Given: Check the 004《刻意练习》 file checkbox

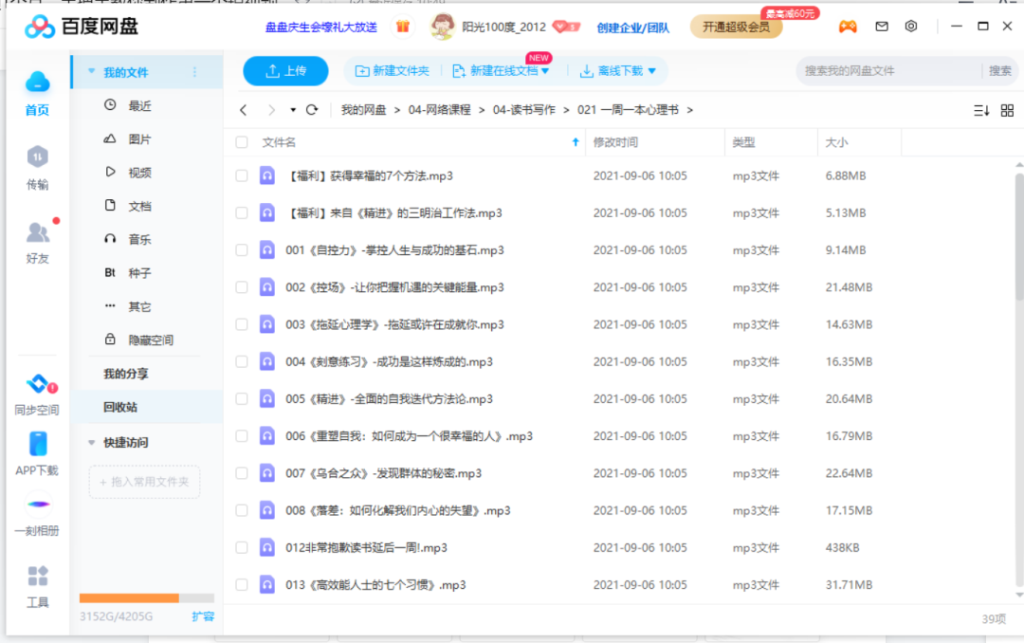Looking at the screenshot, I should [x=242, y=362].
